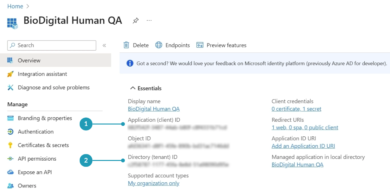
Task: Click the Manage section heading
Action: pos(18,104)
